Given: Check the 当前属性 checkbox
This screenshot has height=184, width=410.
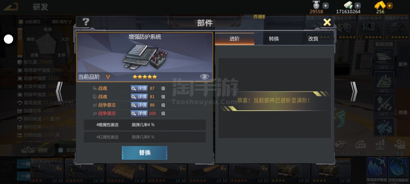Looking at the screenshot, I should pyautogui.click(x=21, y=22).
